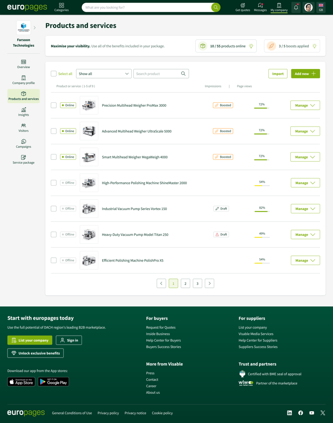Viewport: 333px width, 423px height.
Task: Click the lightbulb beside boosts applied
Action: pos(315,46)
